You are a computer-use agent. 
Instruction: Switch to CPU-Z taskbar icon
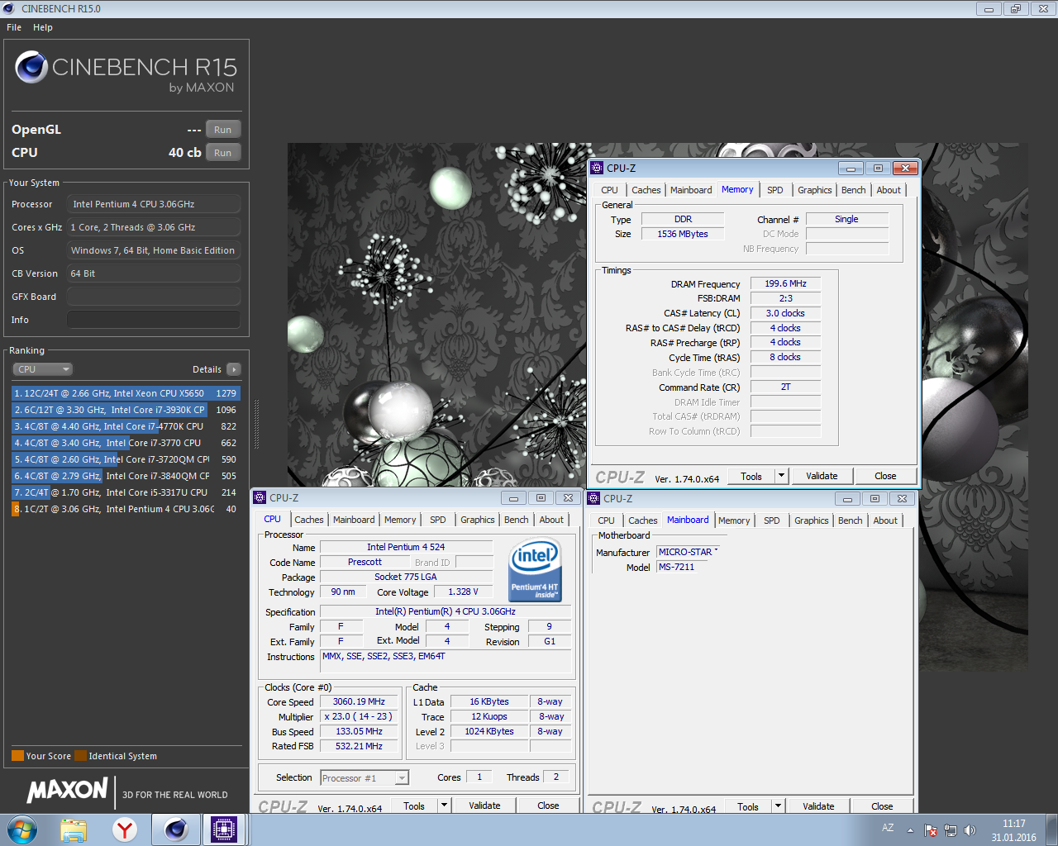pos(224,829)
